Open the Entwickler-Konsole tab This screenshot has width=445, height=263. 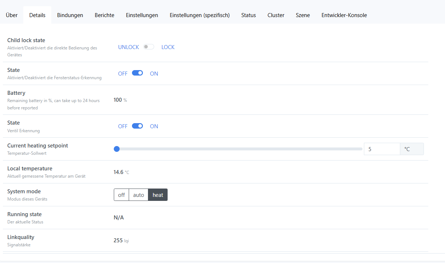[344, 15]
